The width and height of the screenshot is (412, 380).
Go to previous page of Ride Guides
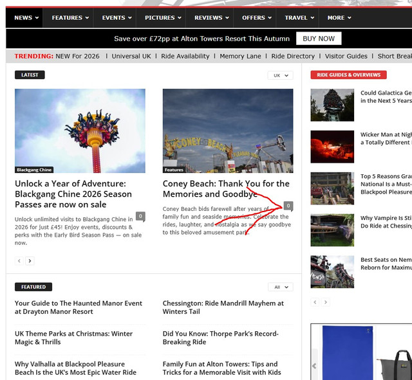pyautogui.click(x=315, y=302)
